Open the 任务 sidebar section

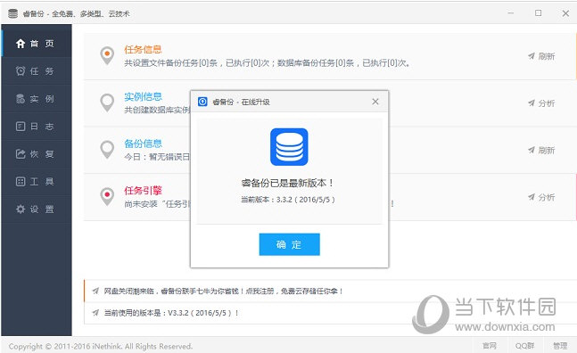click(x=37, y=71)
